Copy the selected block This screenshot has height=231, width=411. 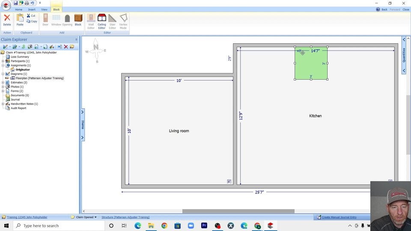point(31,21)
